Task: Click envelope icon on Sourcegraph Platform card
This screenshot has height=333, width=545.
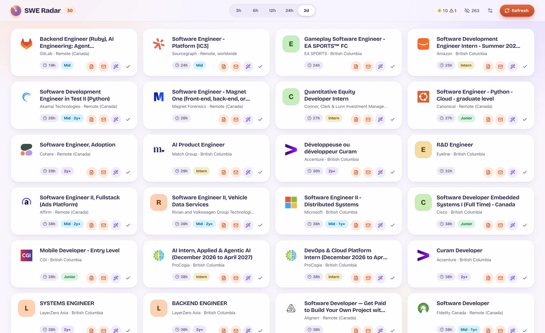Action: click(x=236, y=67)
